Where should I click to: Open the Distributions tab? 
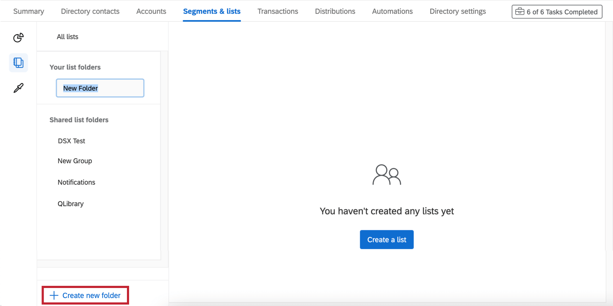click(x=335, y=11)
